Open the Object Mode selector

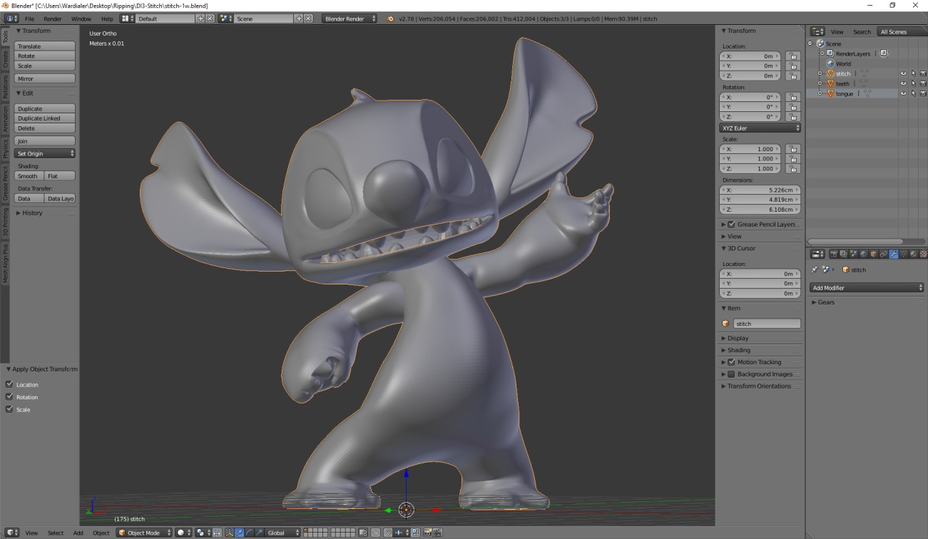click(x=145, y=533)
